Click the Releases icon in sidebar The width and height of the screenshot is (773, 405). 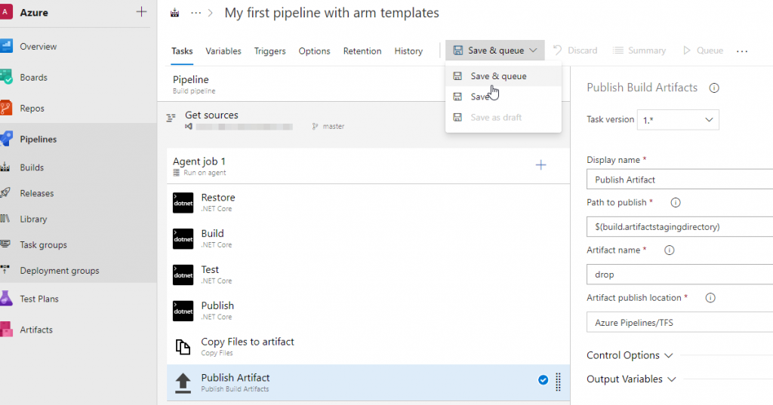(x=5, y=192)
